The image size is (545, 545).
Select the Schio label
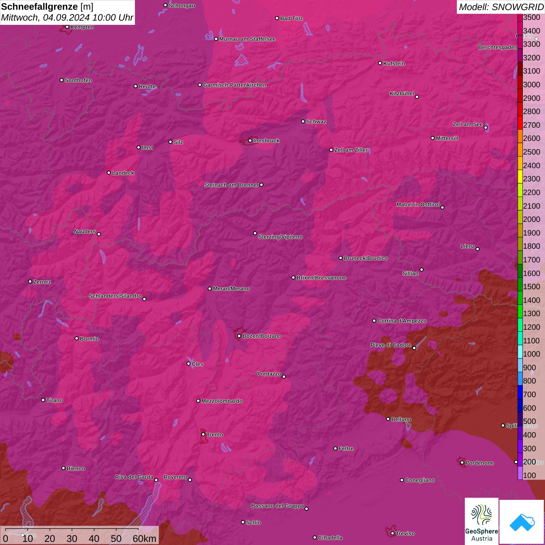(253, 522)
